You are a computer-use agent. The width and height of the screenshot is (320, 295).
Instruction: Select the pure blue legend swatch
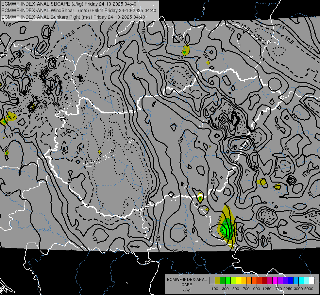point(291,280)
